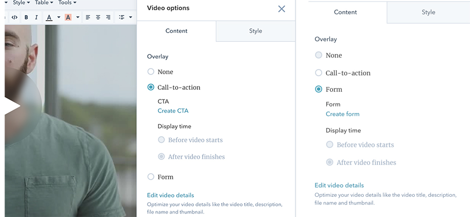Center align text
The image size is (470, 217).
[98, 17]
